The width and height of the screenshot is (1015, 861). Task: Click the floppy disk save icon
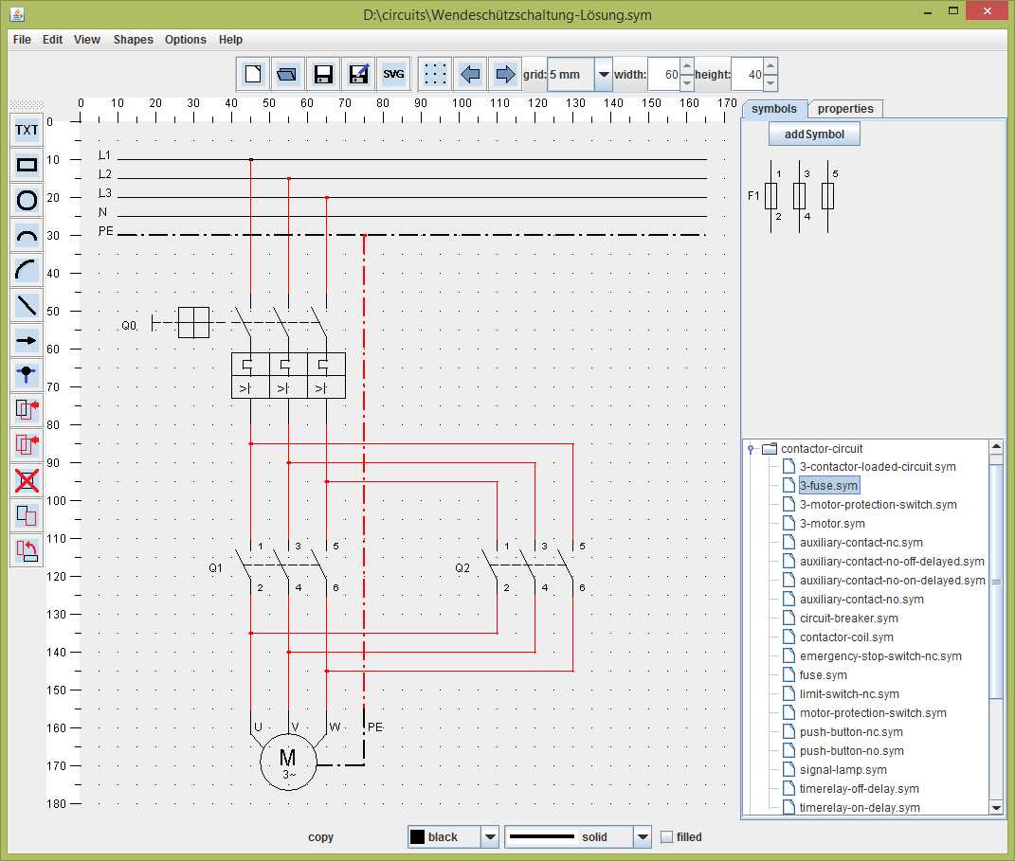pos(322,74)
